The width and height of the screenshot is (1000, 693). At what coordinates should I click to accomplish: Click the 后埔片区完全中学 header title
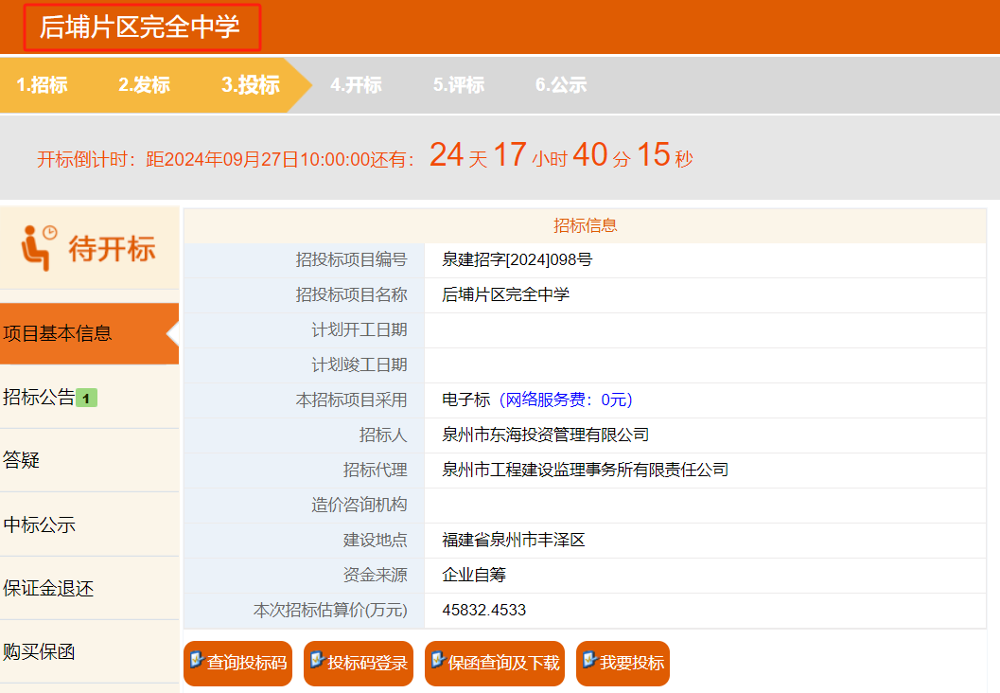tap(140, 27)
